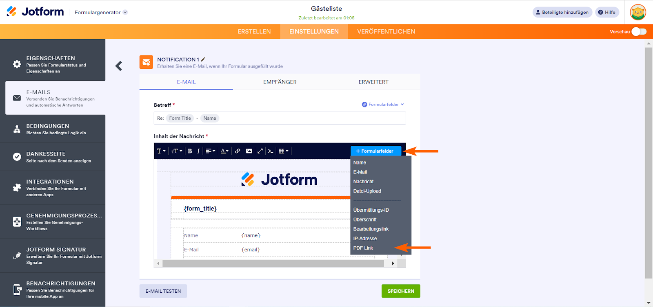The image size is (653, 307).
Task: Go back using the left chevron arrow
Action: [119, 66]
